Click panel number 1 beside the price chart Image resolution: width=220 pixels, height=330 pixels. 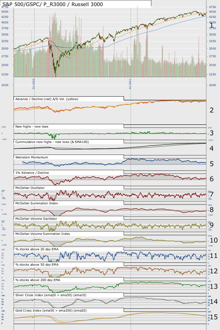click(211, 26)
